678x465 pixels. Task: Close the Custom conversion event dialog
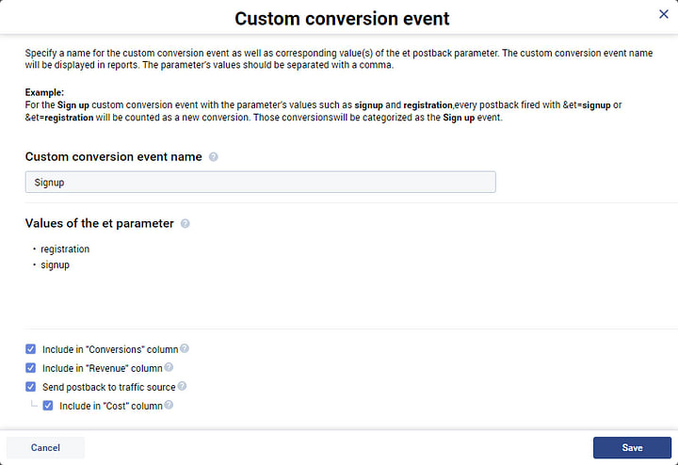[x=663, y=14]
